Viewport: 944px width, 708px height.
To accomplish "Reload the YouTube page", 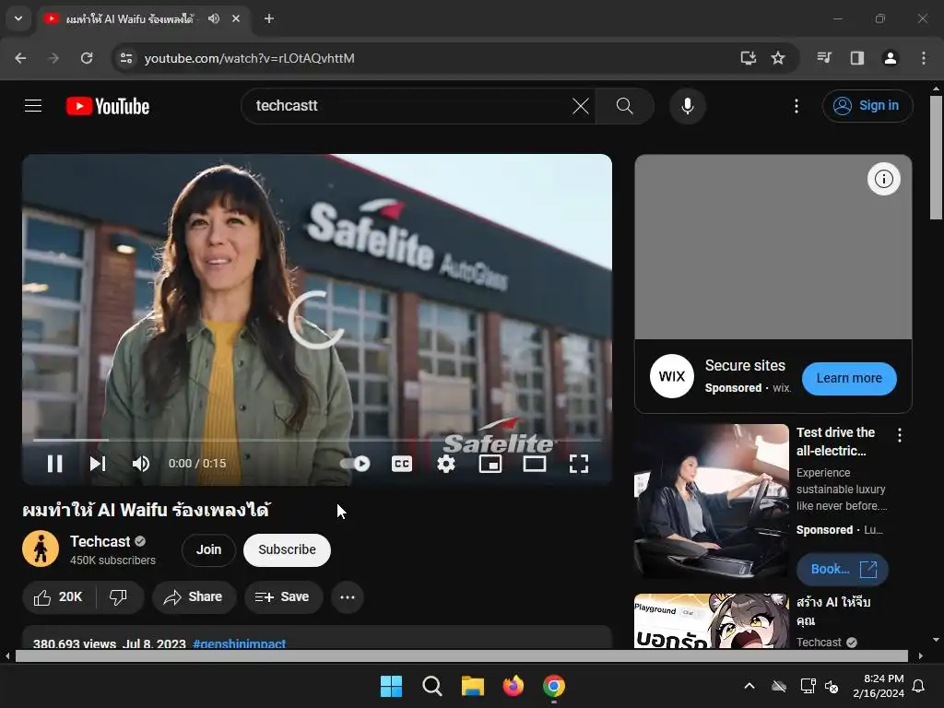I will pyautogui.click(x=87, y=58).
